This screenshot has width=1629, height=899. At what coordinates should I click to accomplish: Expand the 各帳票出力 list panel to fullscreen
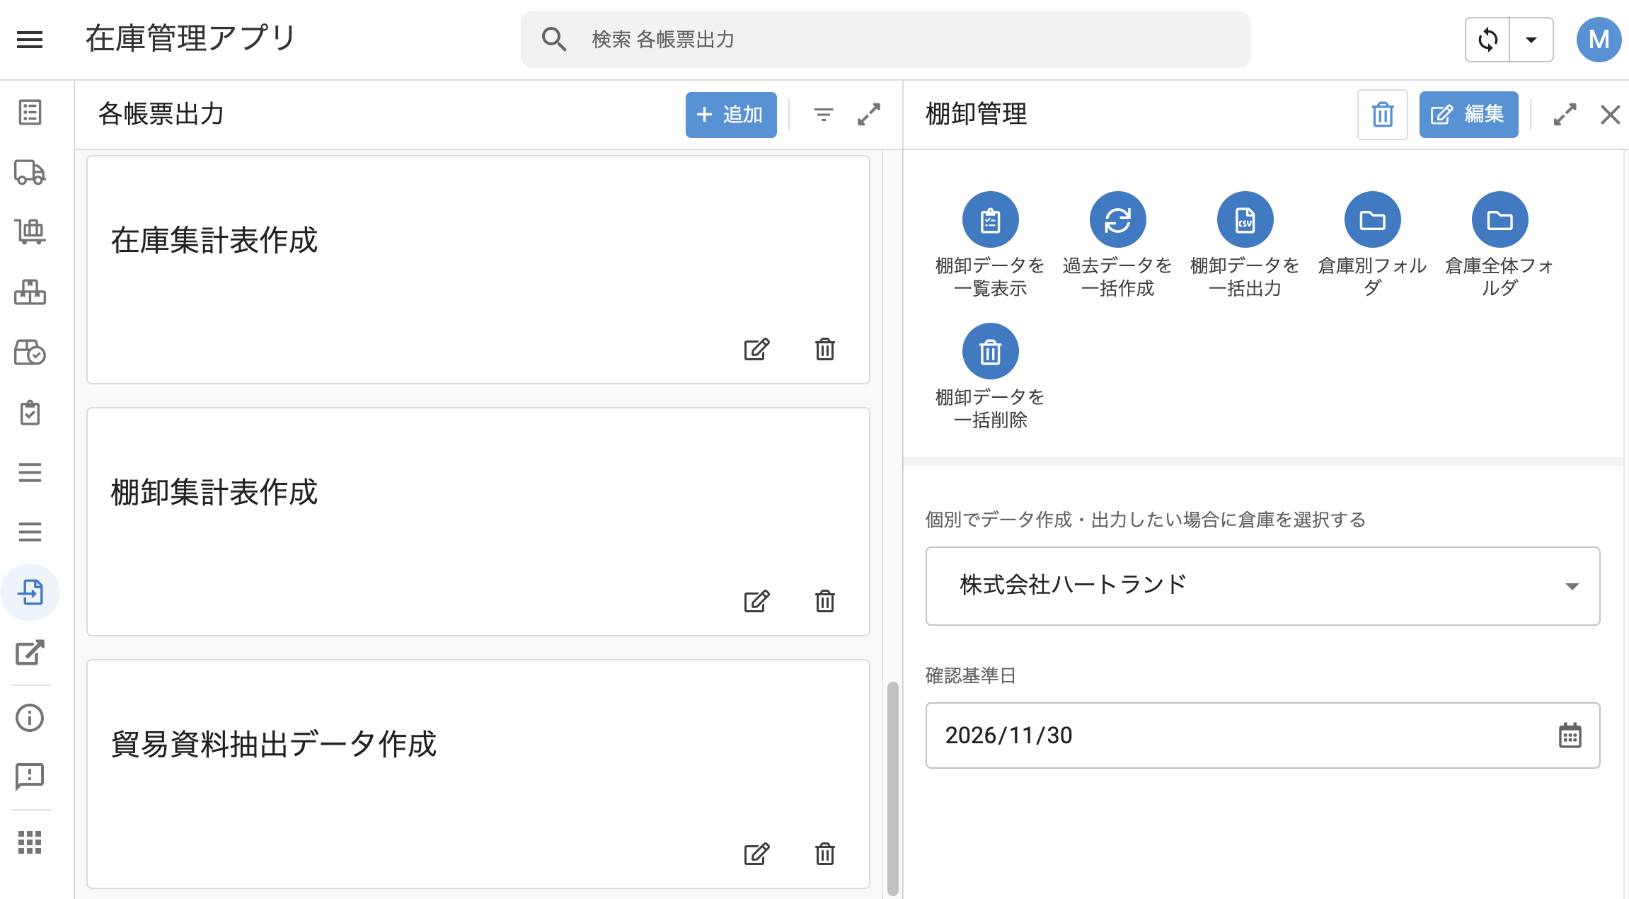(x=869, y=115)
